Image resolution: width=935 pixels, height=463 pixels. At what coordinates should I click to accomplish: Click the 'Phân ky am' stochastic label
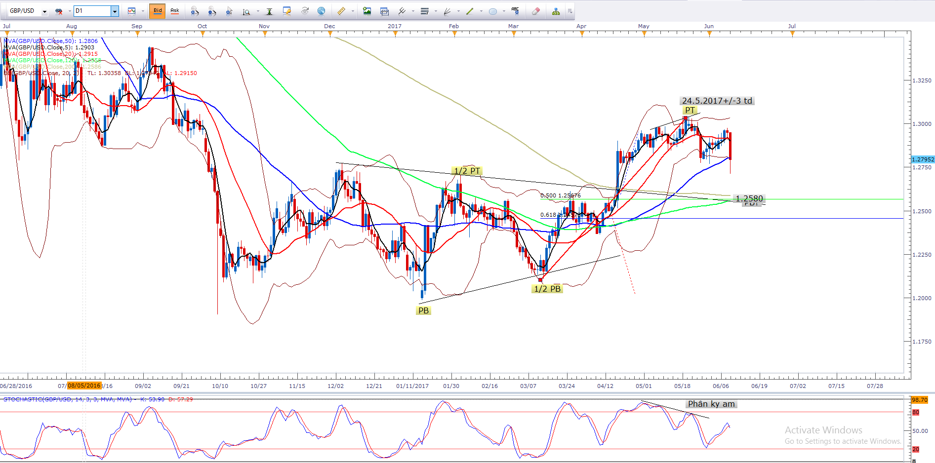click(711, 404)
